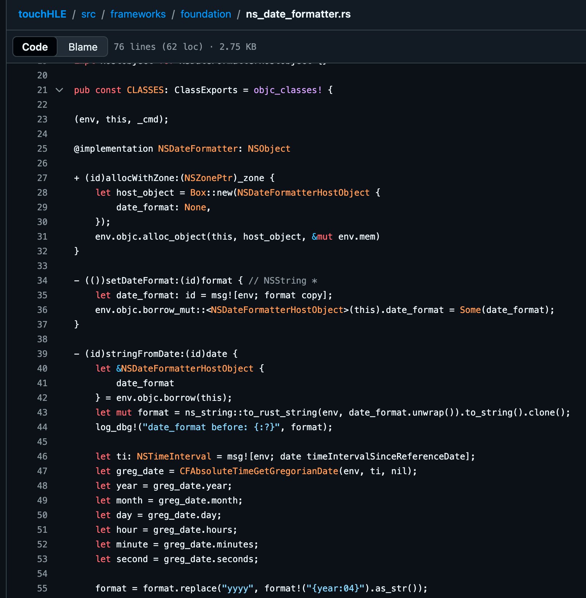The height and width of the screenshot is (598, 586).
Task: Click the "date_format before: {:?}" string
Action: tap(211, 427)
